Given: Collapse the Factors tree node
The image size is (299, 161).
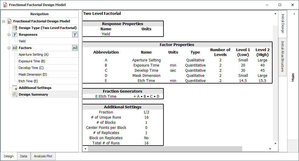Looking at the screenshot, I should tap(9, 48).
